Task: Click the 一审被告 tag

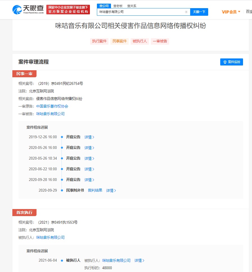Action: click(x=160, y=41)
